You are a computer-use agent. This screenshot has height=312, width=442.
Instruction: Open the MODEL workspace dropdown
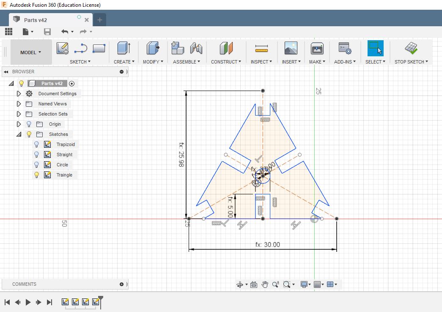pos(31,52)
